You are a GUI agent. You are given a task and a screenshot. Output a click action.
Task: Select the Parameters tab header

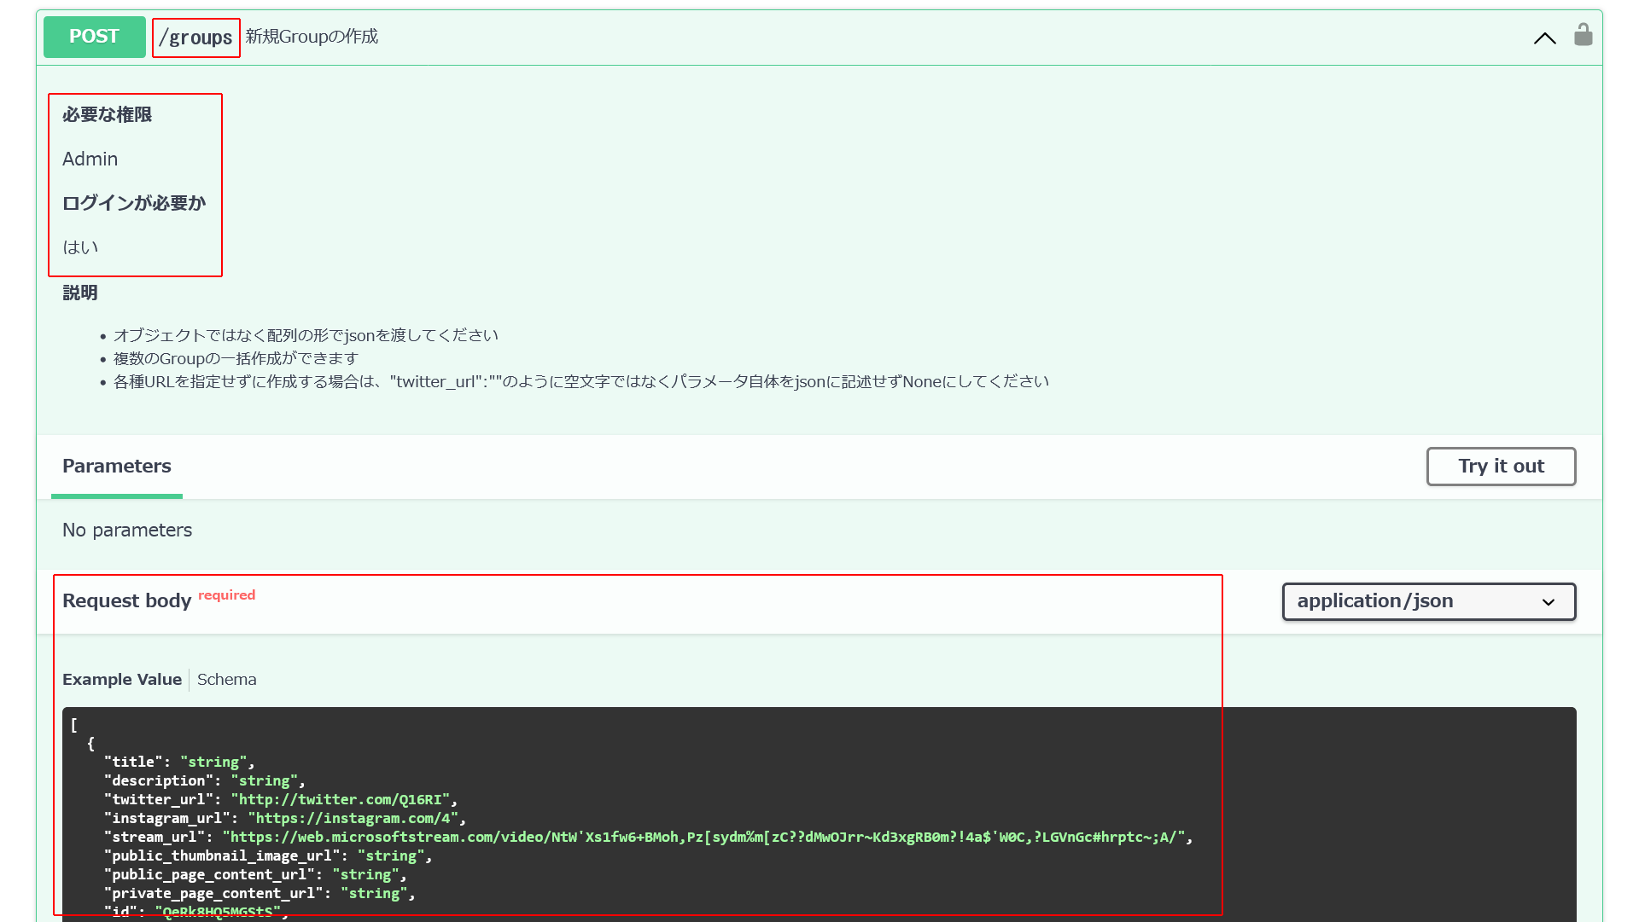[117, 467]
